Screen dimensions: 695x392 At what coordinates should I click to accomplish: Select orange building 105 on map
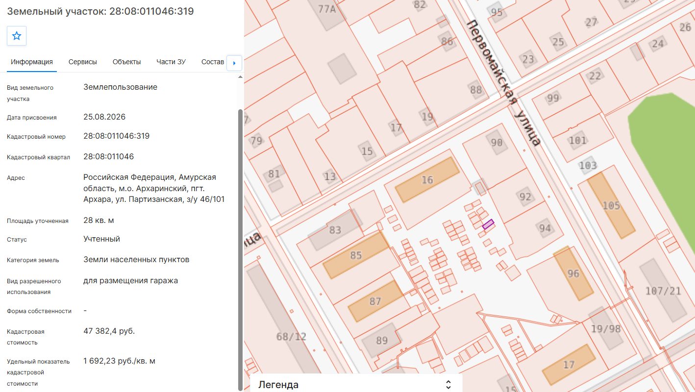click(x=611, y=205)
